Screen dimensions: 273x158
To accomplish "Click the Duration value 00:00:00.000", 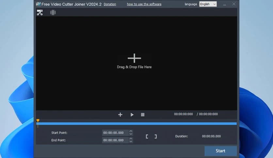I will coord(211,136).
